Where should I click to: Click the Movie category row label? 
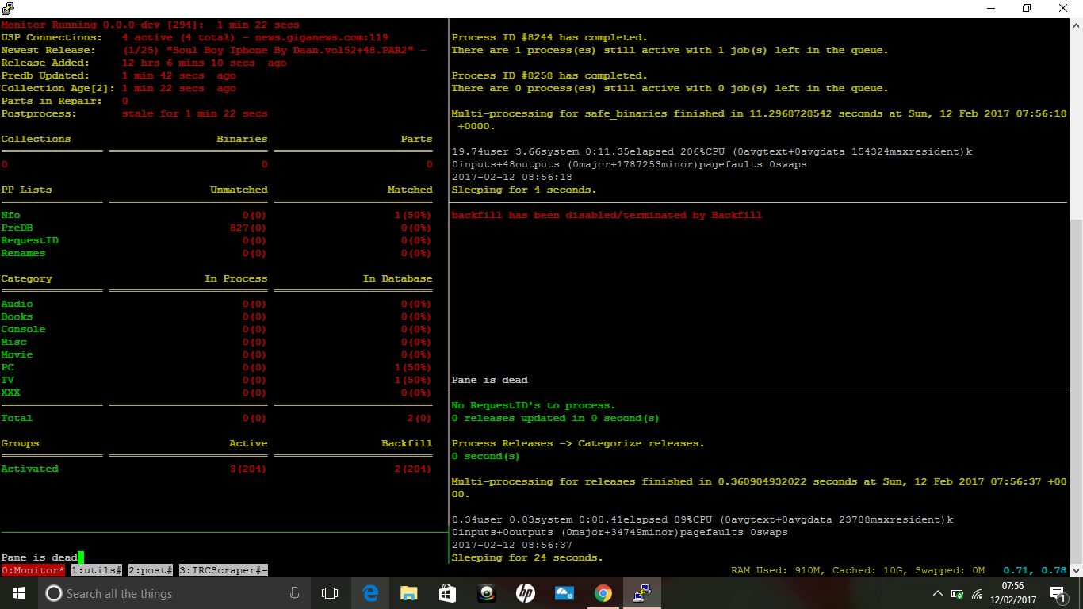(17, 354)
